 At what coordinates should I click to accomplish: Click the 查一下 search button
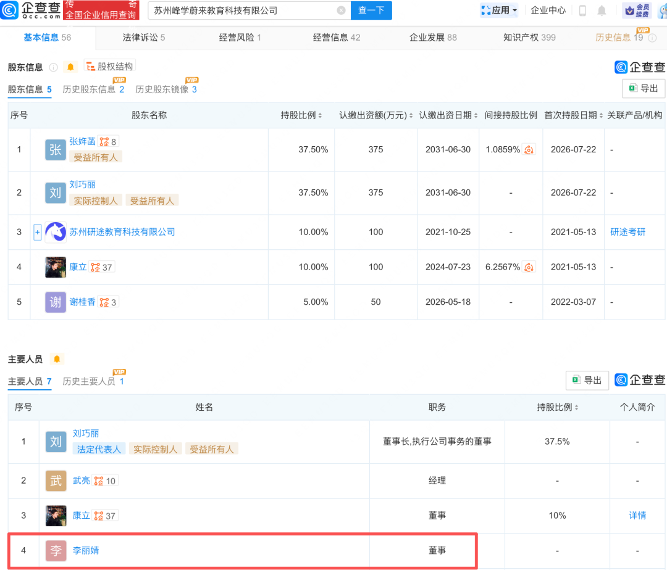click(371, 10)
